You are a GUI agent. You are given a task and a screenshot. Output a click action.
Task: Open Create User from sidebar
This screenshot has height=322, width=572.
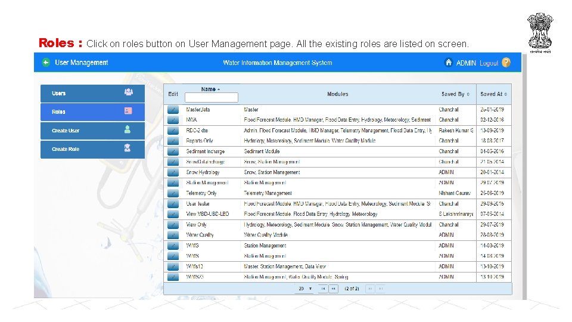coord(93,131)
